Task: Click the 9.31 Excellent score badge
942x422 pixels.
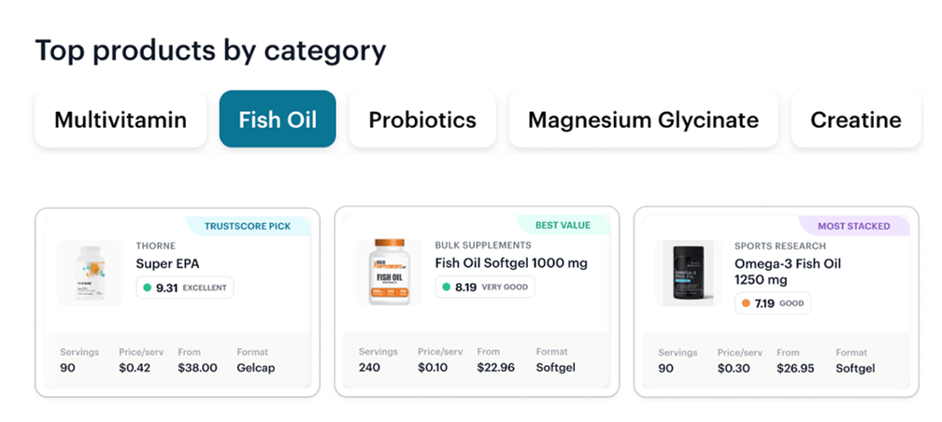Action: click(185, 288)
